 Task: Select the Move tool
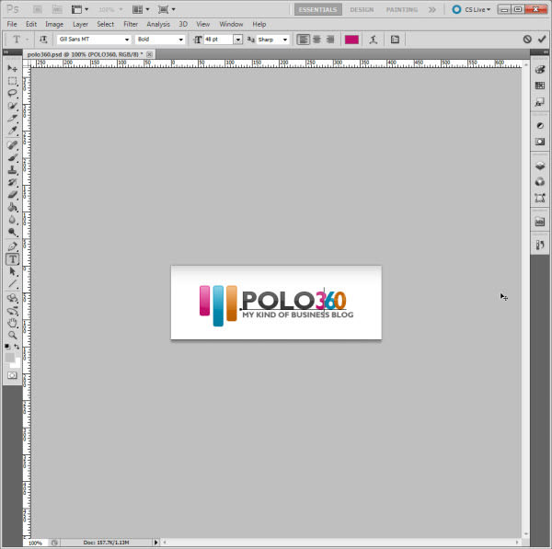point(12,68)
